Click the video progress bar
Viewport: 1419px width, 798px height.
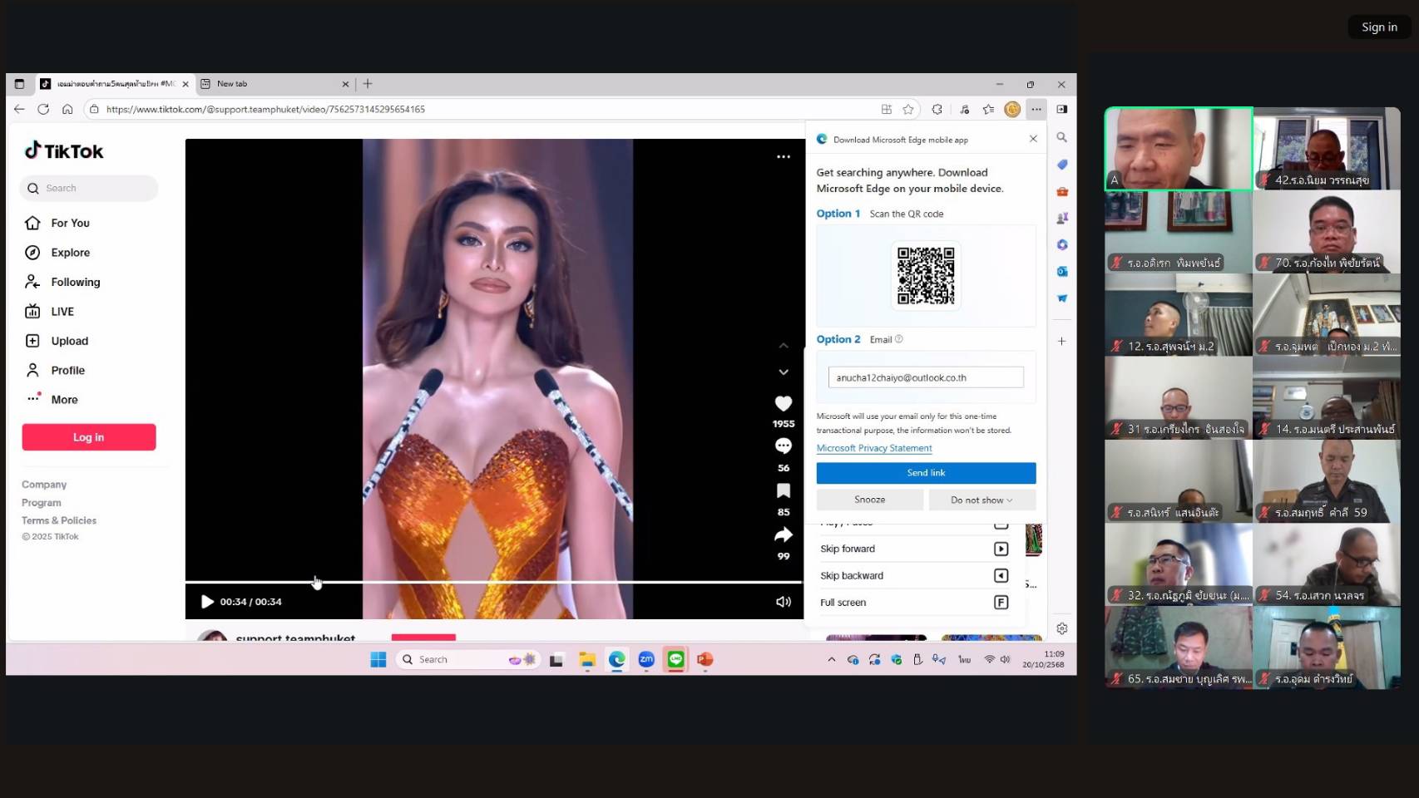[493, 582]
